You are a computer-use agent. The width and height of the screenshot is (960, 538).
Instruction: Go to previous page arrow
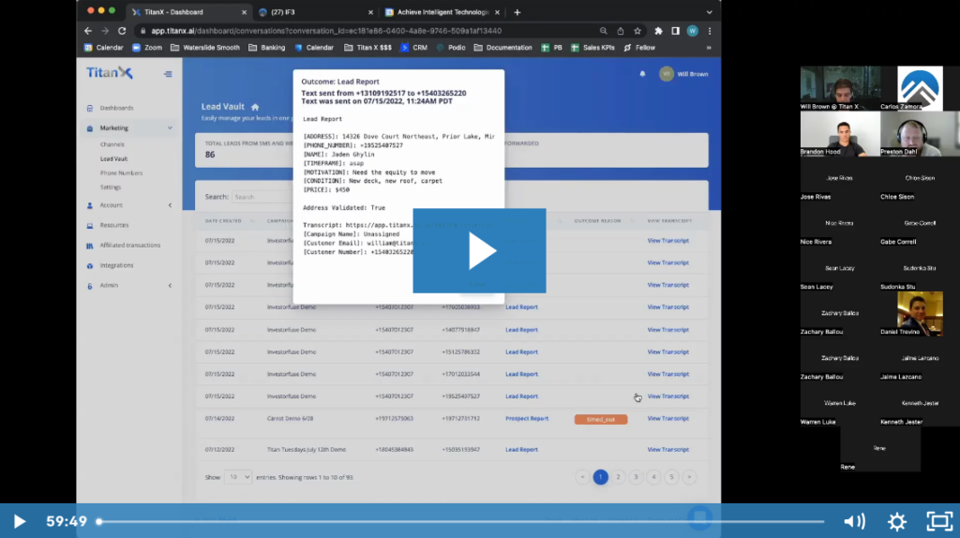583,477
